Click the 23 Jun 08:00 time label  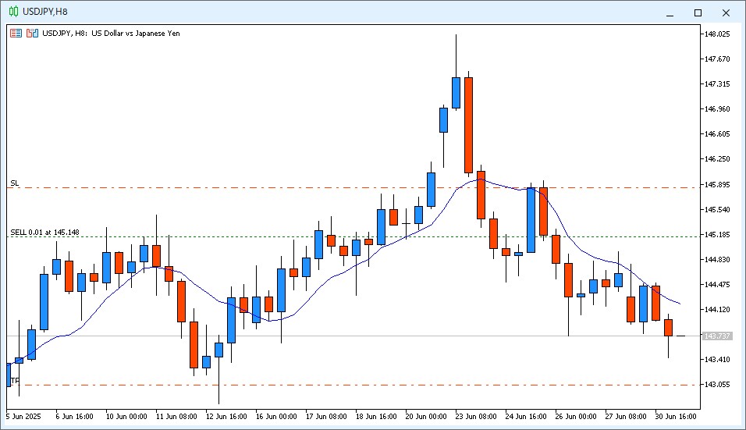coord(476,417)
